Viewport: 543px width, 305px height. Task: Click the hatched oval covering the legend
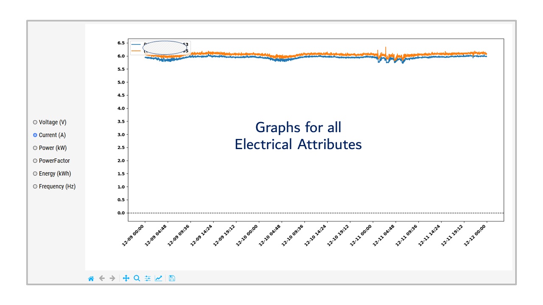click(x=165, y=47)
